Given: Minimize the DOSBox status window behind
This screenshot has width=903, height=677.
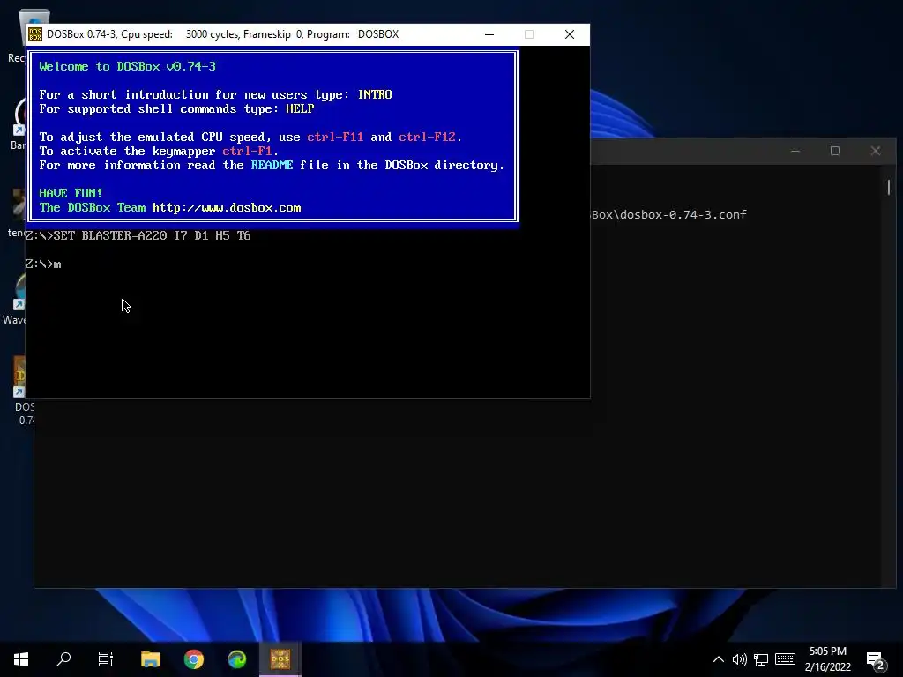Looking at the screenshot, I should coord(795,151).
